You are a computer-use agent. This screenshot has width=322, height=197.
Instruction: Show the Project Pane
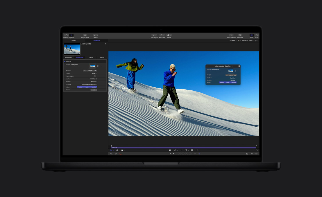85,35
